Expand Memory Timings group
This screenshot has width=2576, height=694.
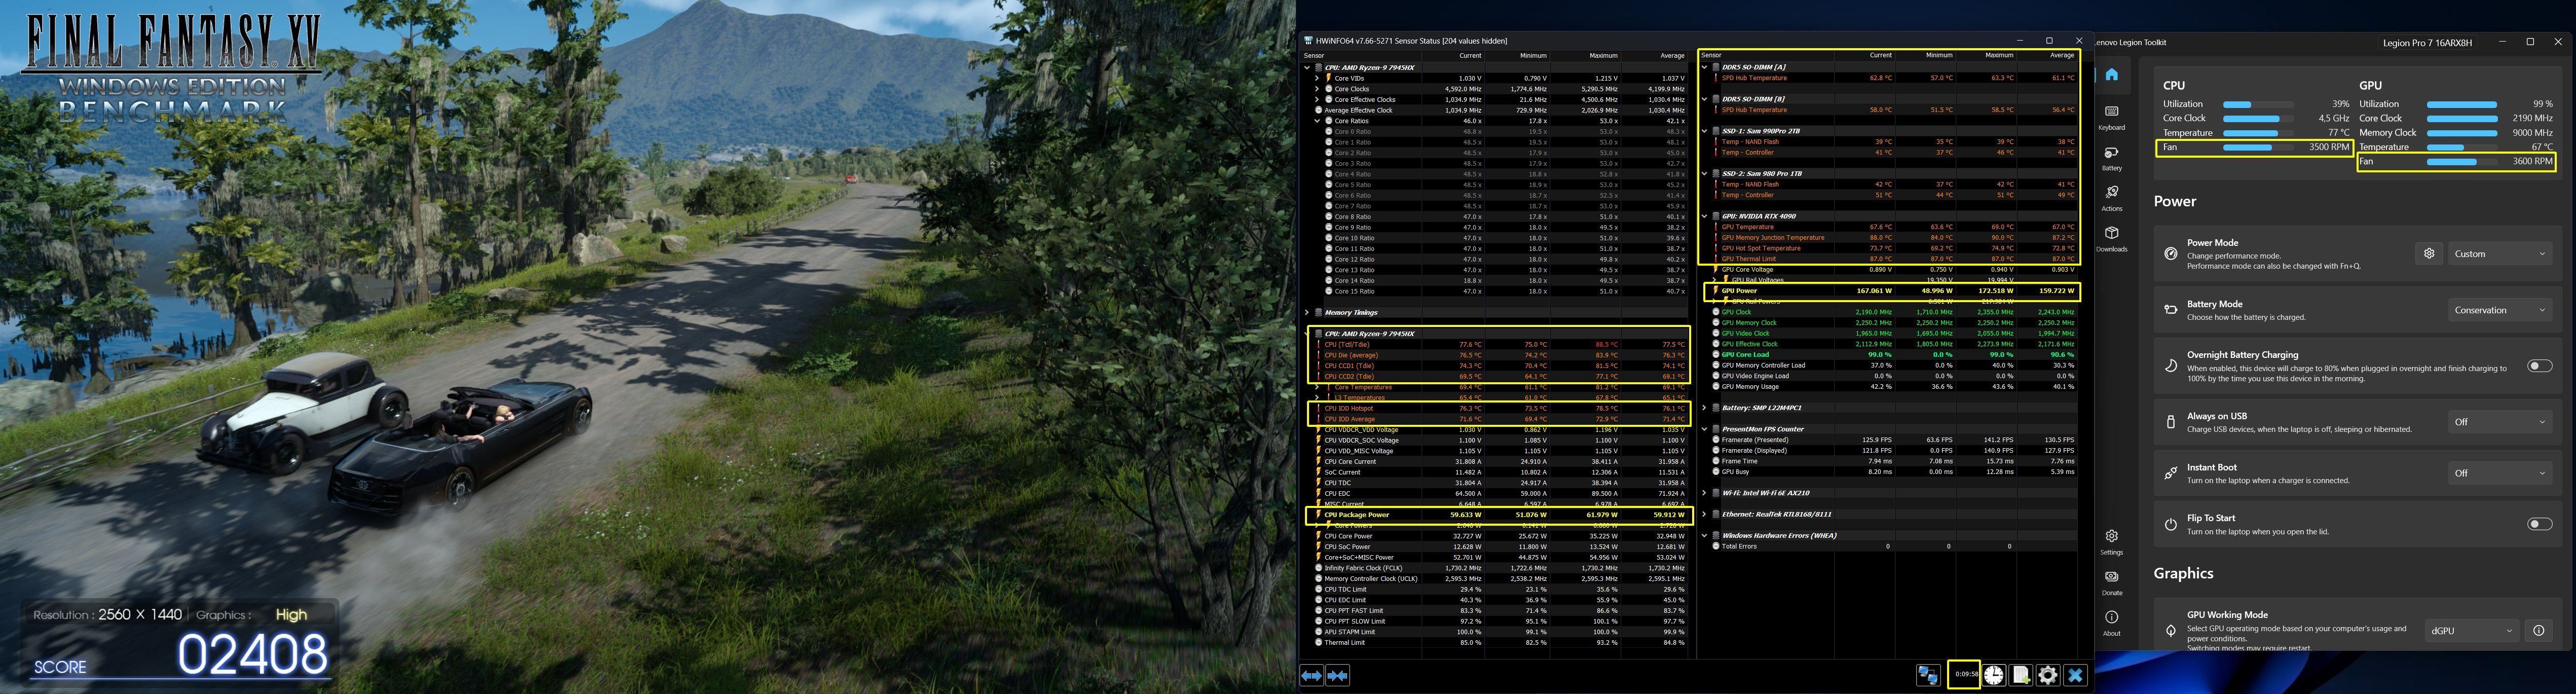1308,312
